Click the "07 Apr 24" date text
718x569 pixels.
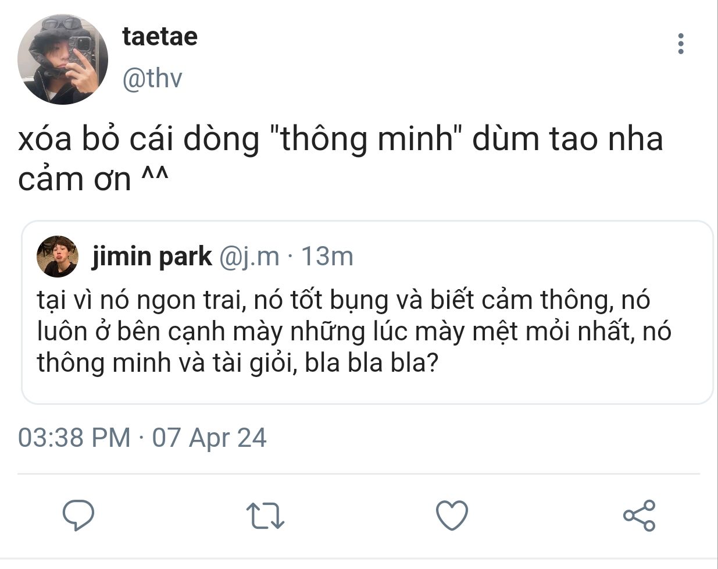pos(209,438)
